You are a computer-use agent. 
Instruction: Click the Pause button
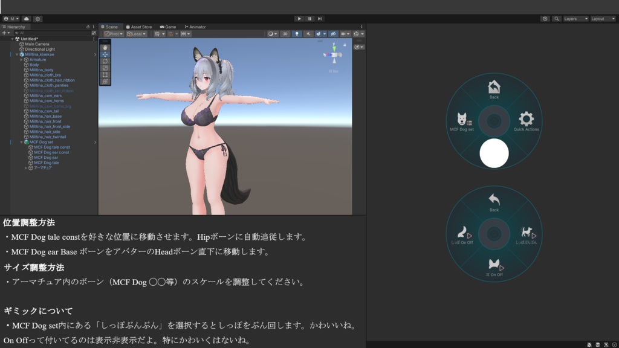click(309, 19)
